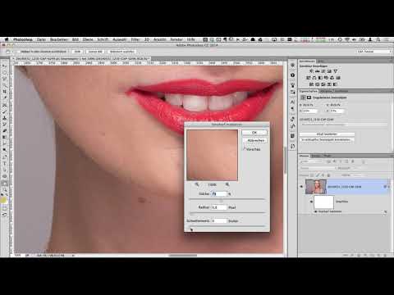
Task: Click Inhalt bearbeiten in Properties
Action: coord(327,134)
